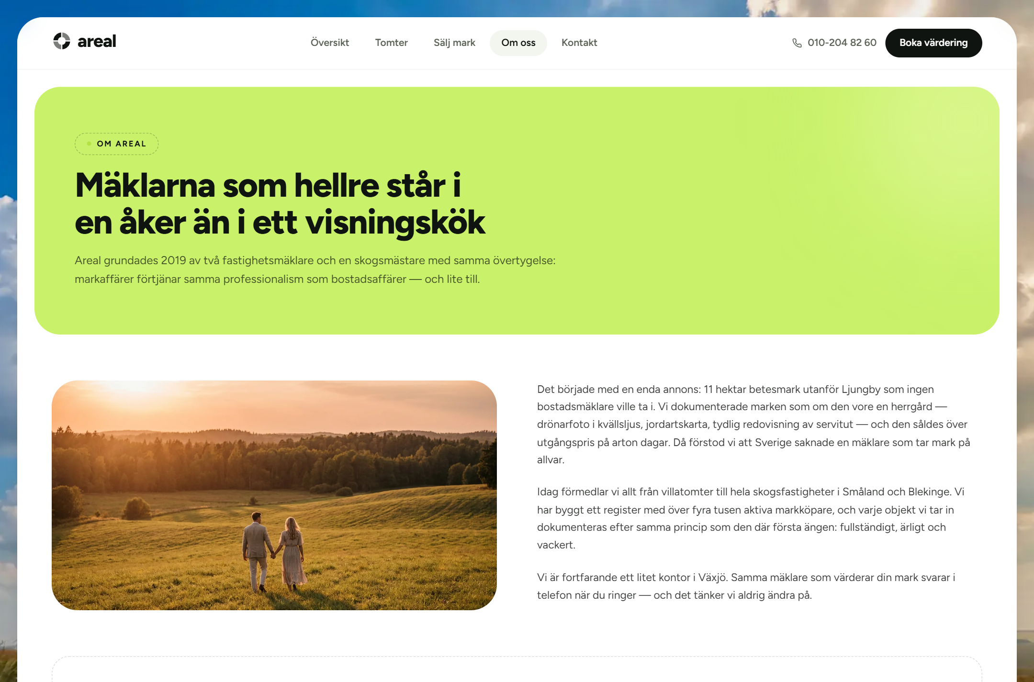This screenshot has width=1034, height=682.
Task: Open the couple-in-meadow photo
Action: click(x=274, y=495)
